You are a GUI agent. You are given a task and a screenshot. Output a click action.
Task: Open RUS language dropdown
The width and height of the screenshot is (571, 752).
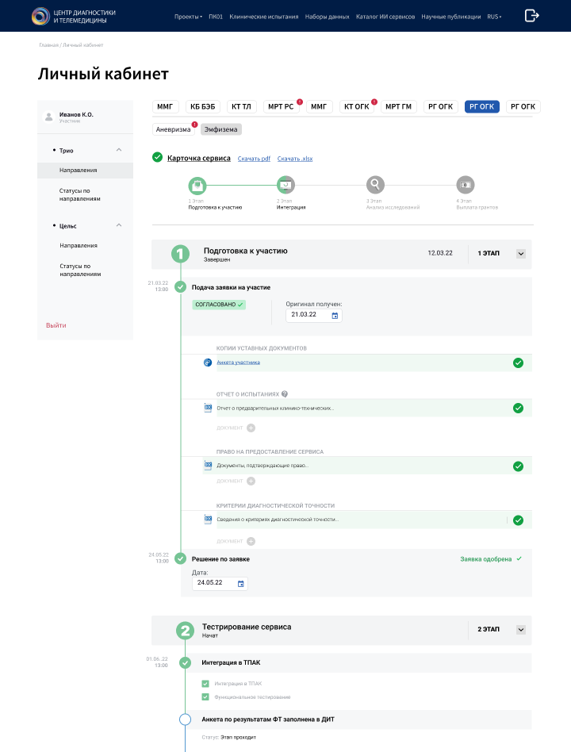[x=494, y=17]
